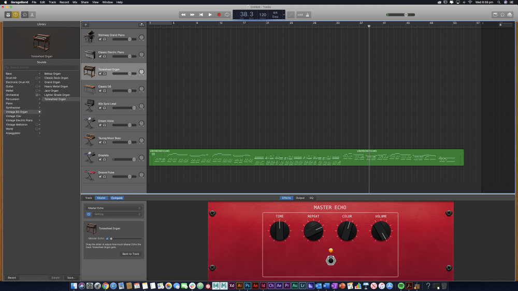
Task: Click the Search Sounds field
Action: tap(41, 67)
